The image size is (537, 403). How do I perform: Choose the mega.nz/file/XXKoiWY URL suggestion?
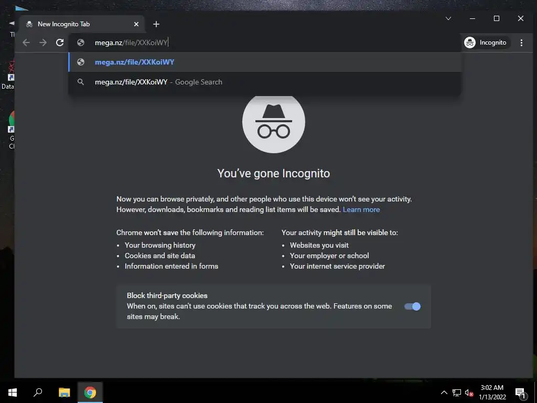[265, 62]
